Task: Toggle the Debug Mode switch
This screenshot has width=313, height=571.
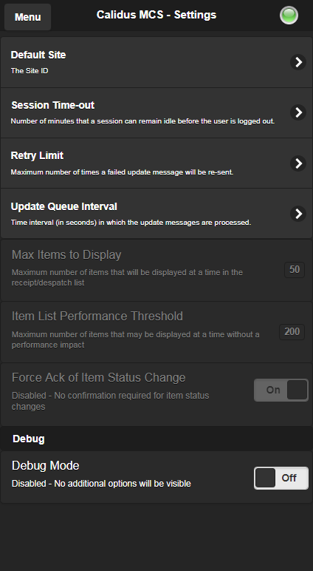Action: (281, 478)
